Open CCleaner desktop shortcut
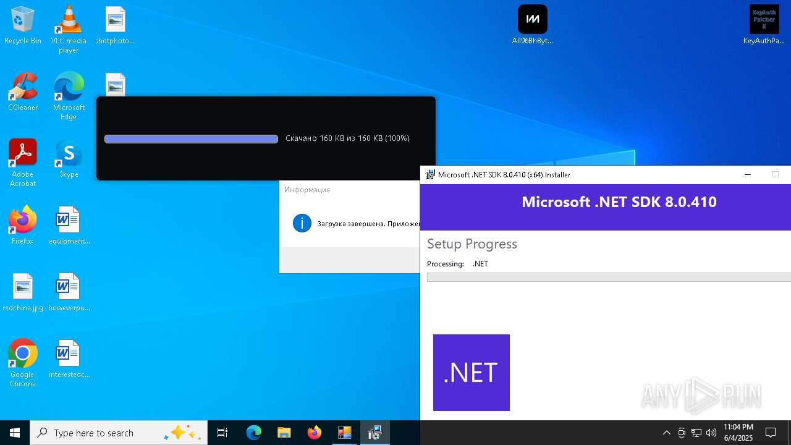This screenshot has width=791, height=445. [x=23, y=92]
